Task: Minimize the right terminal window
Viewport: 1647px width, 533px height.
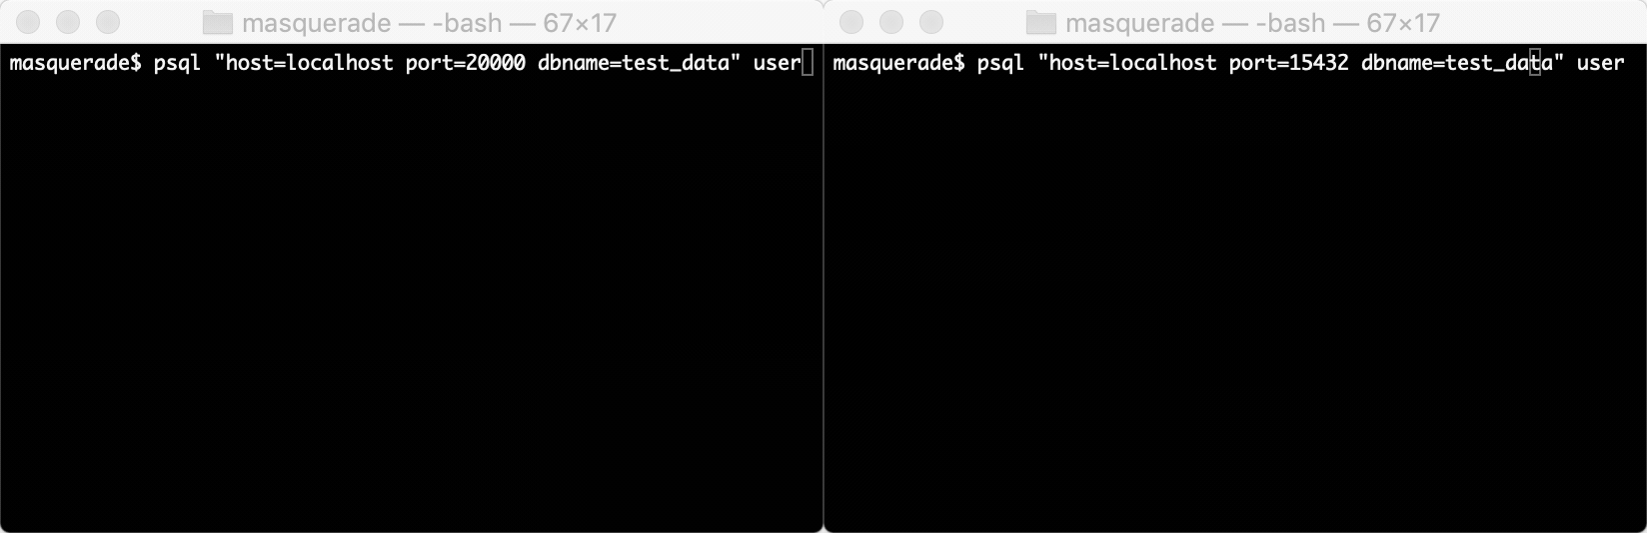Action: coord(891,22)
